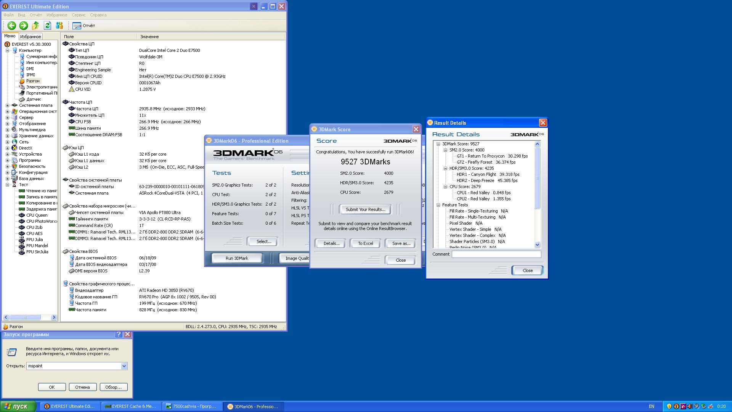Click the folder Up level toolbar icon
The image size is (732, 412).
tap(35, 26)
